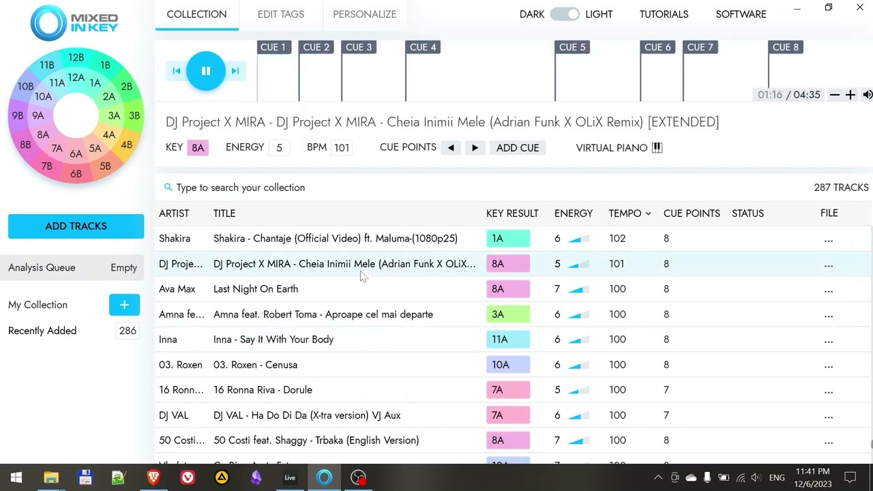Image resolution: width=873 pixels, height=491 pixels.
Task: Open File Explorer from the taskbar
Action: pos(51,477)
